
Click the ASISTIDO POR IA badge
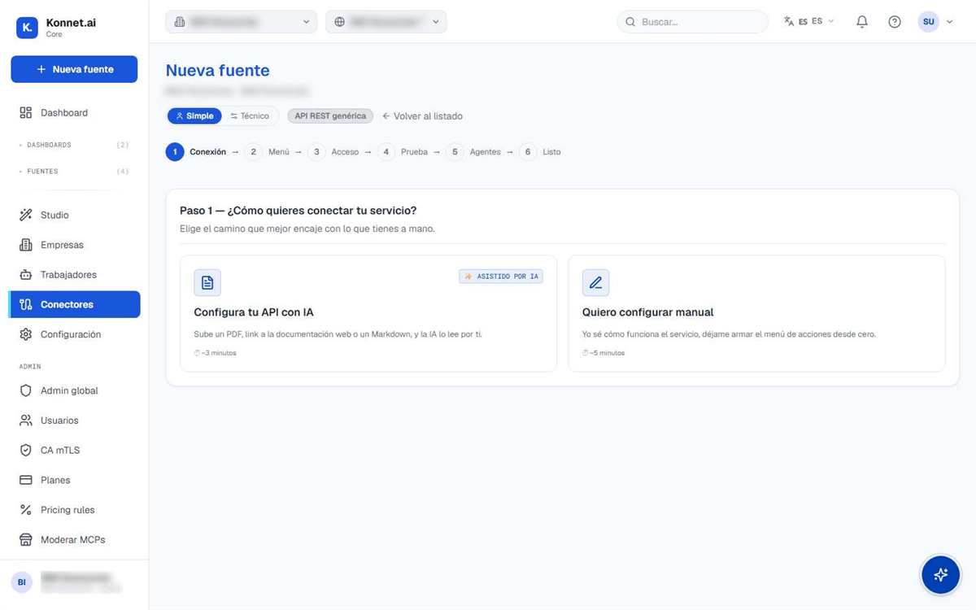coord(501,277)
